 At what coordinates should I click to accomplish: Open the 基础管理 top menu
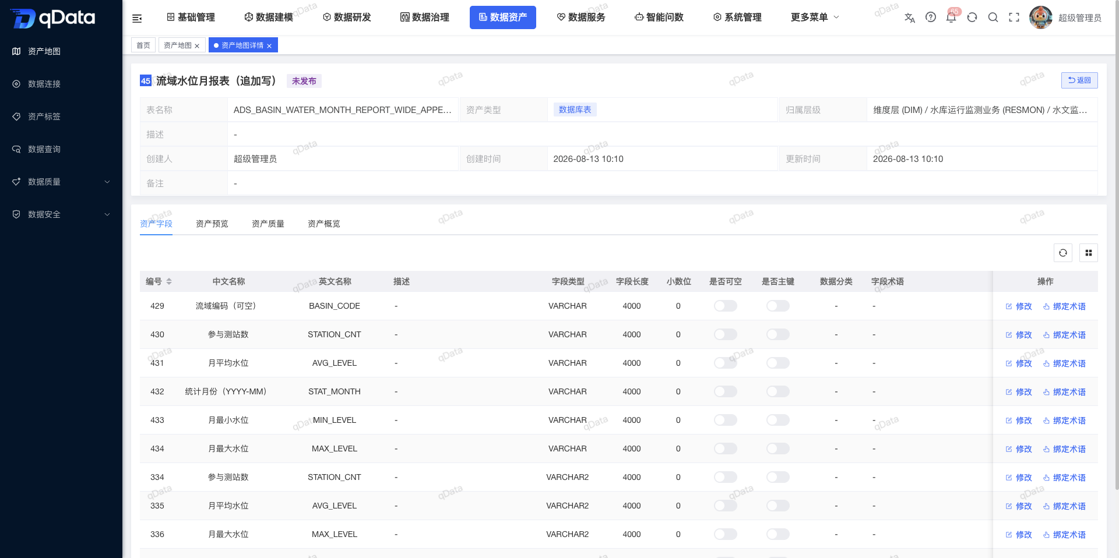click(x=191, y=17)
